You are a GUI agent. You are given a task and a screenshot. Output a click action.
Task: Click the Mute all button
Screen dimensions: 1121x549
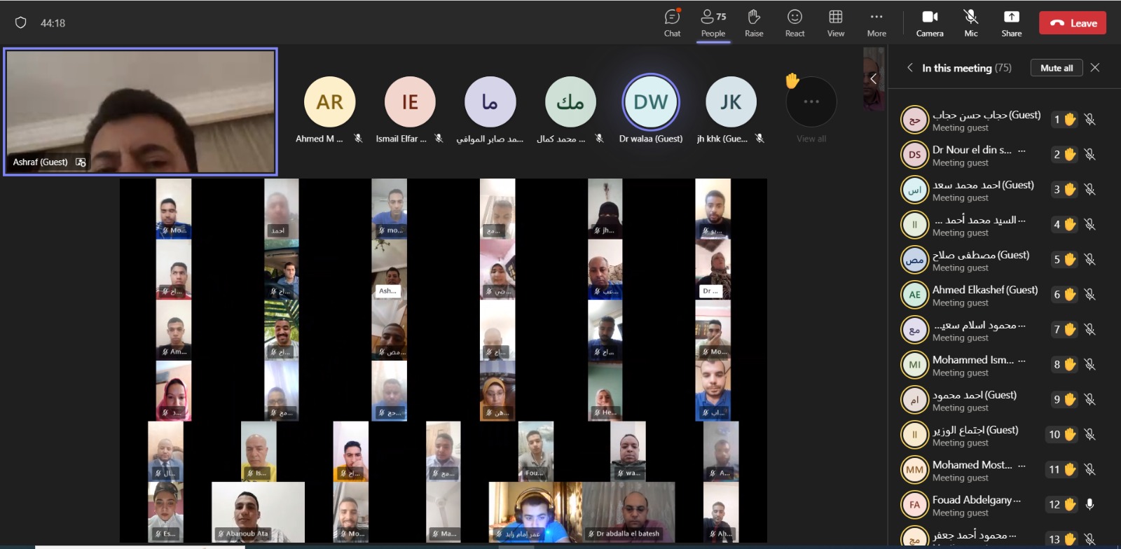tap(1056, 68)
